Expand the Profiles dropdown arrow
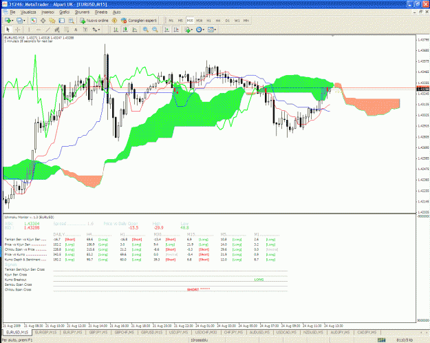Viewport: 430px width, 343px height. pyautogui.click(x=24, y=21)
